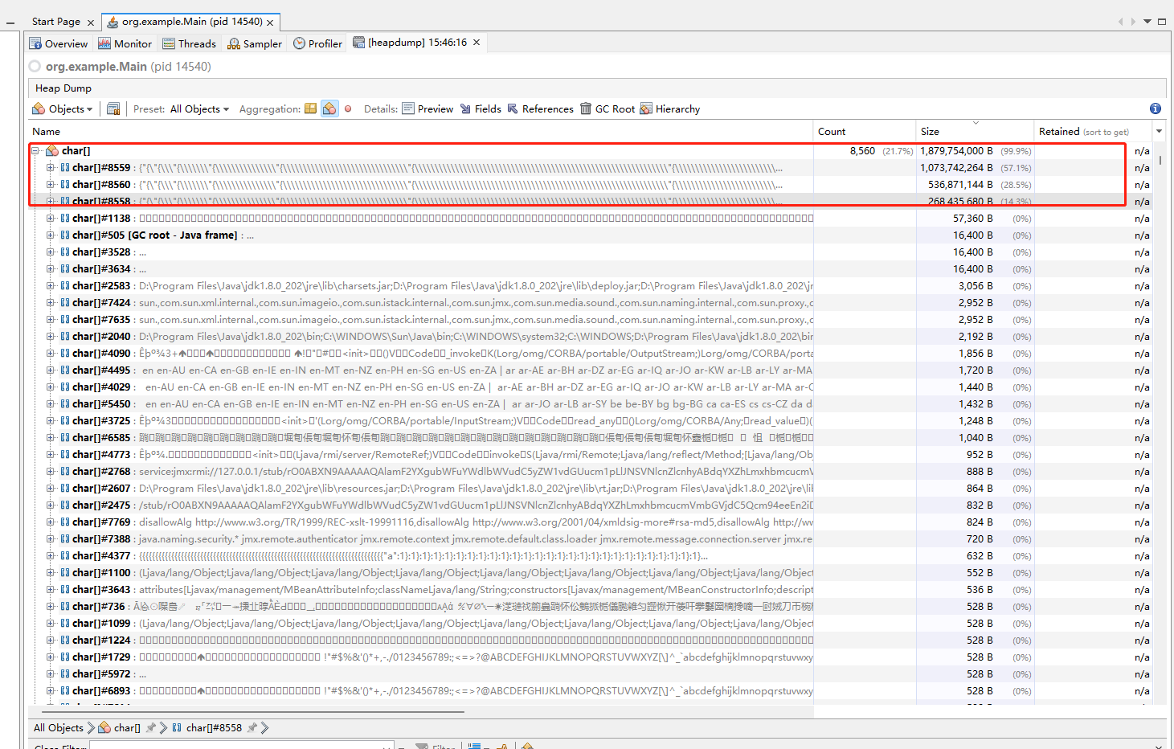This screenshot has width=1174, height=749.
Task: Open the column chooser arrow beside Retained
Action: (x=1159, y=131)
